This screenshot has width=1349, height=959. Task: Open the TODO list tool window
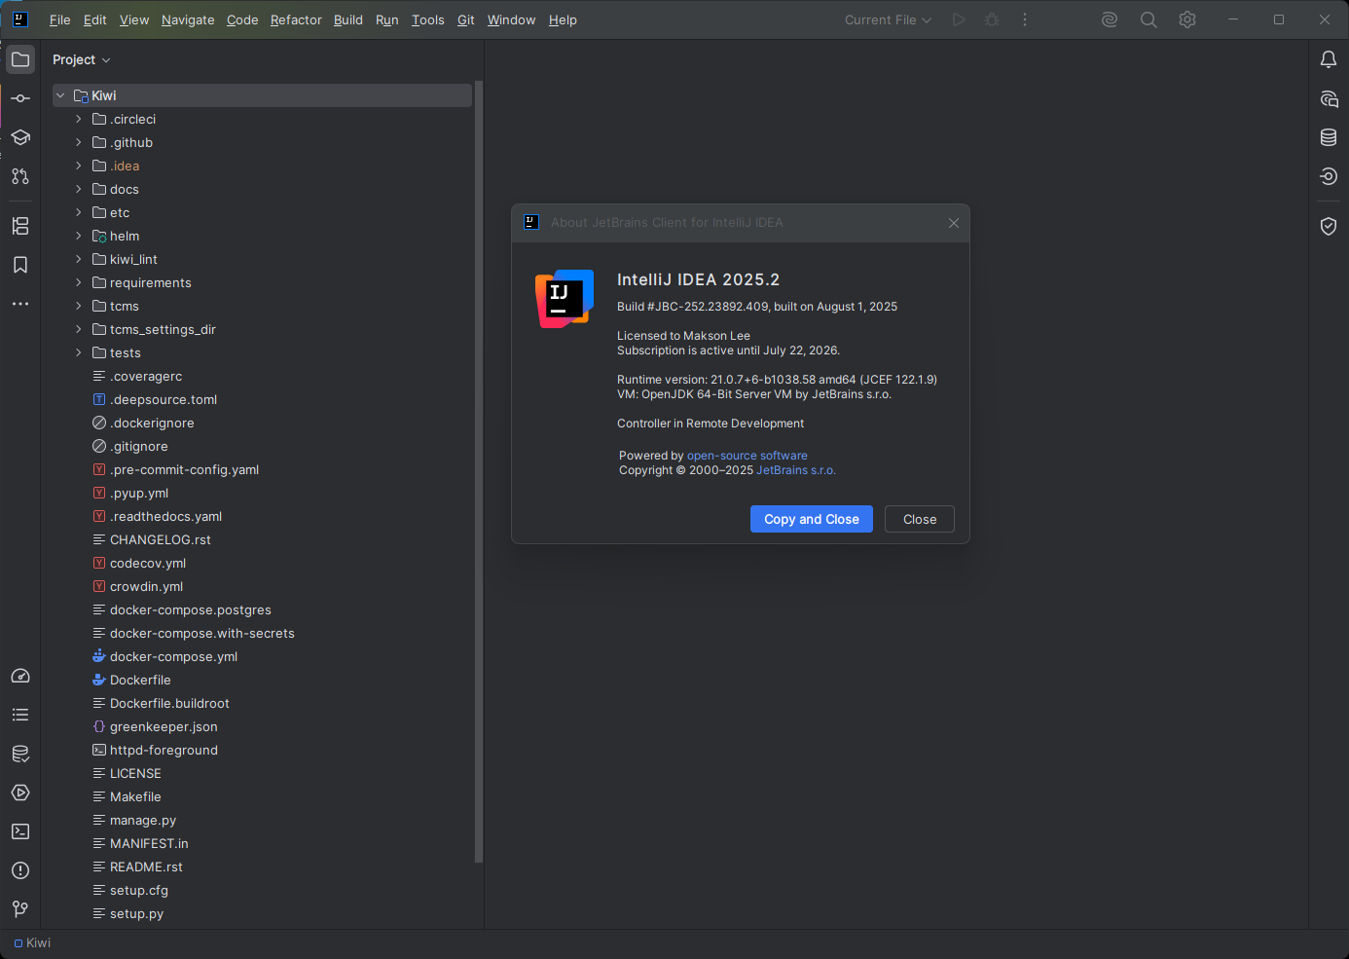point(20,715)
